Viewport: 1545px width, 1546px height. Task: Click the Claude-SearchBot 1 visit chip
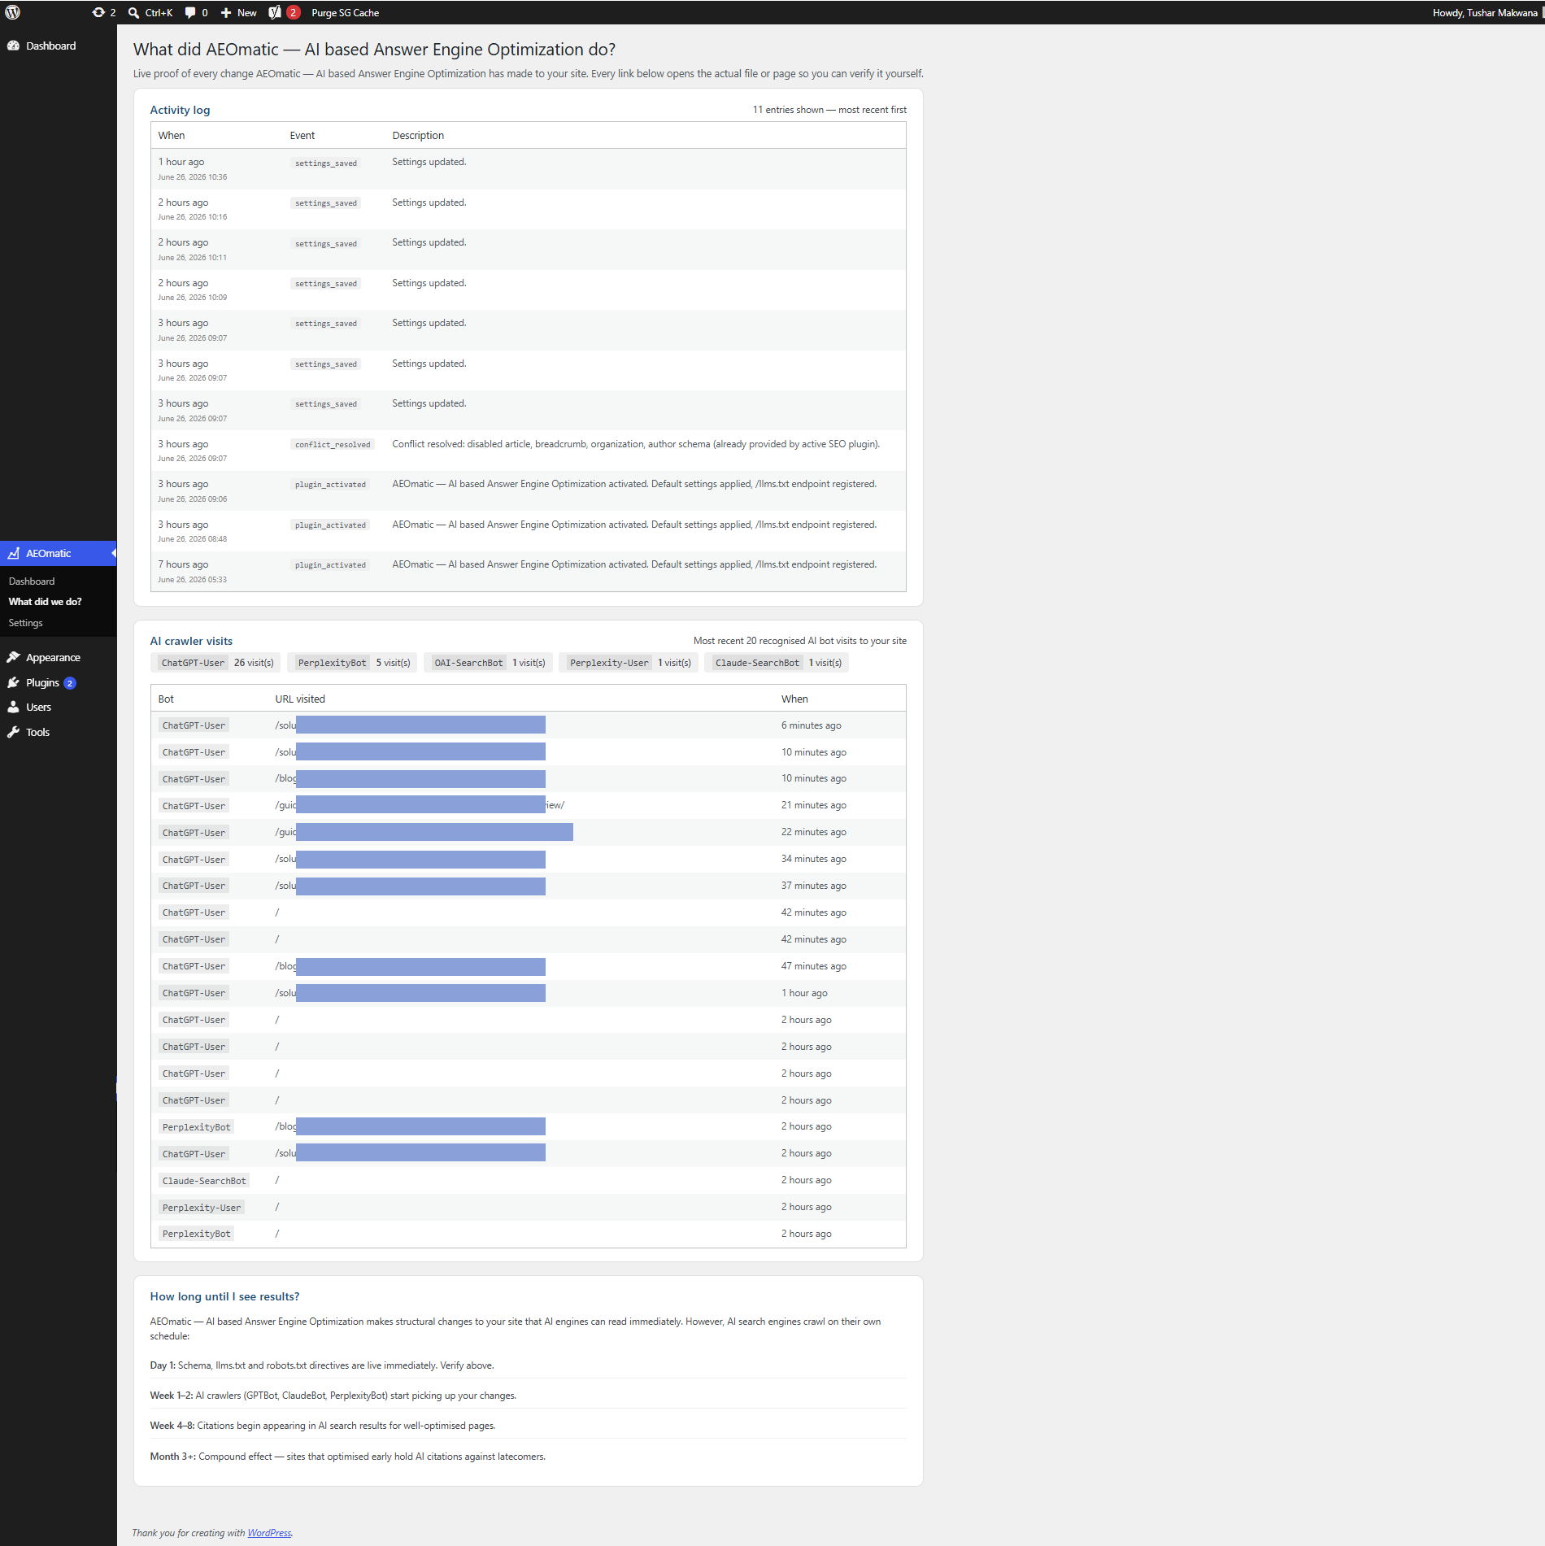point(777,663)
